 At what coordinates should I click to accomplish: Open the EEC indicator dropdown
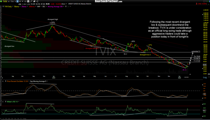coord(47,7)
